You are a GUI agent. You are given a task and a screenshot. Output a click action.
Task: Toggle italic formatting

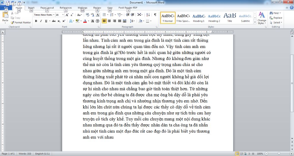coord(41,21)
